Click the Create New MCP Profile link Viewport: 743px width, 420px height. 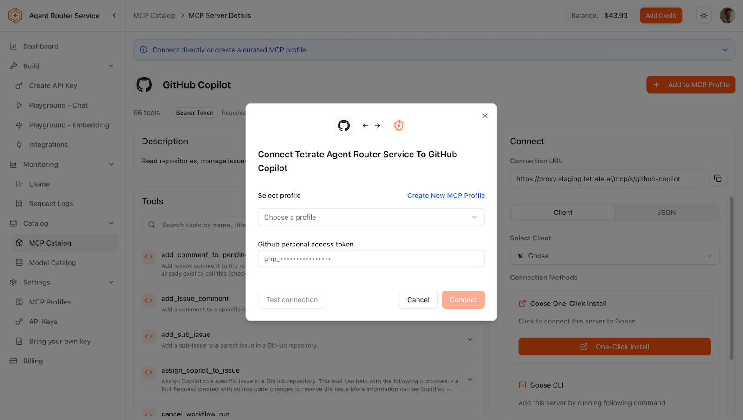(446, 196)
